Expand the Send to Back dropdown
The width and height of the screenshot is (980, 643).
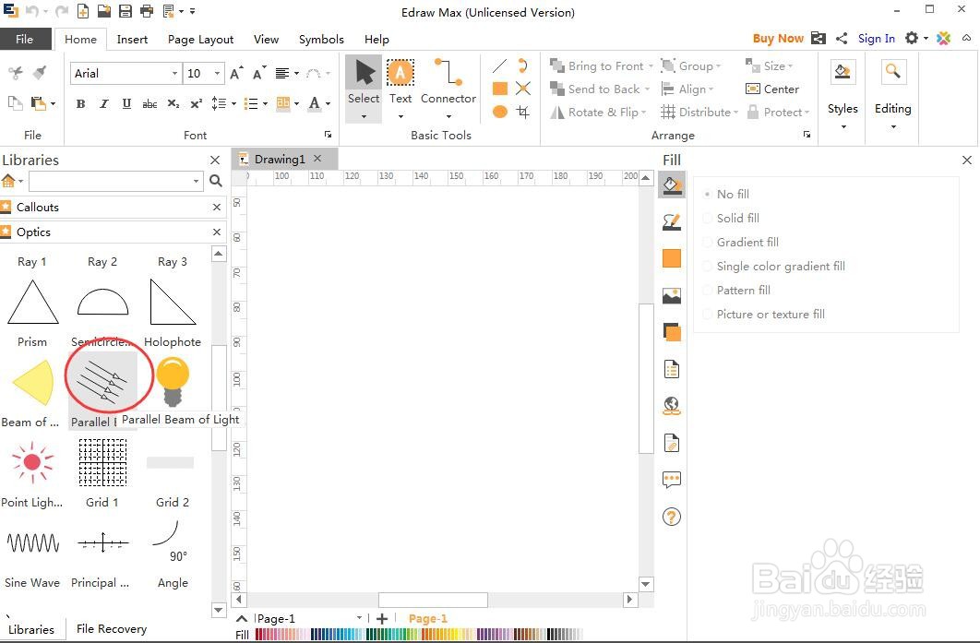point(647,89)
